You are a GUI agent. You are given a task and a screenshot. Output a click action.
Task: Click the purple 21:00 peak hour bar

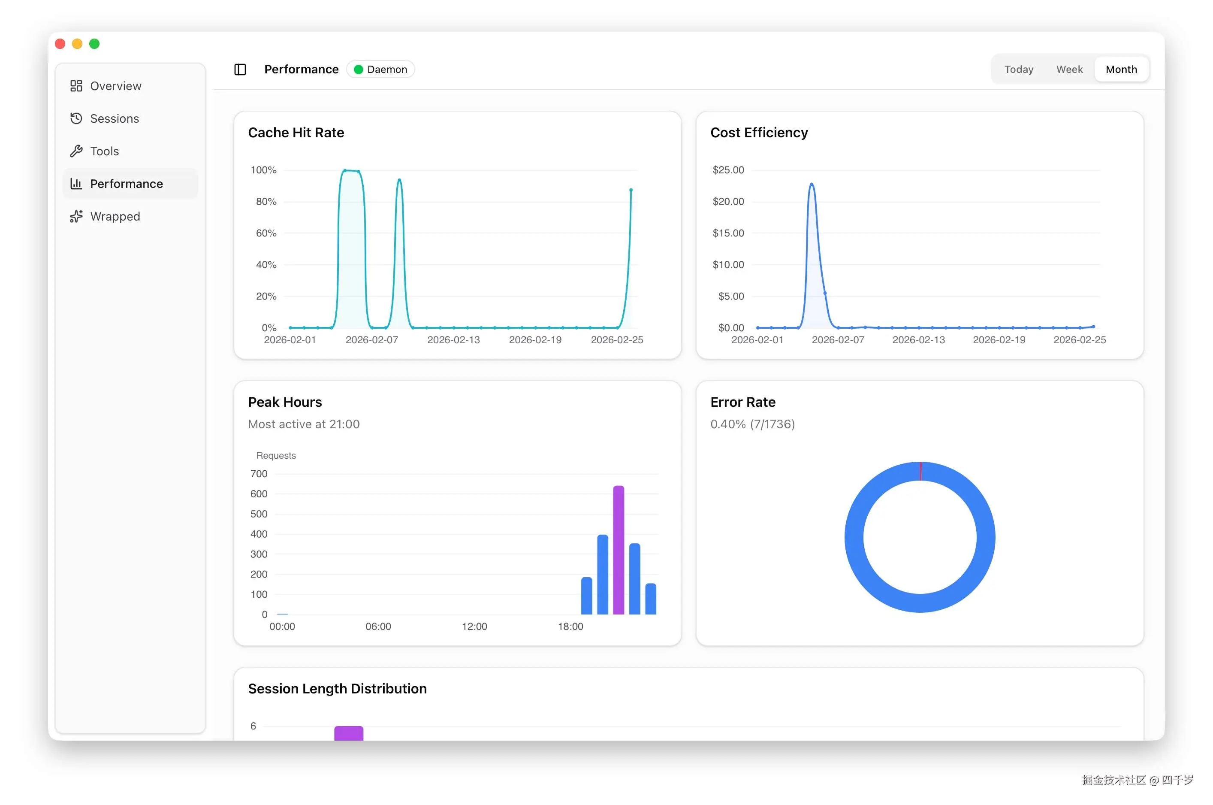tap(619, 549)
